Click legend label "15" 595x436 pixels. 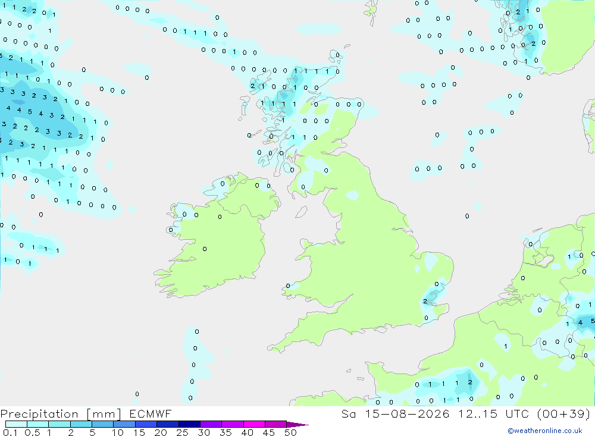point(139,432)
